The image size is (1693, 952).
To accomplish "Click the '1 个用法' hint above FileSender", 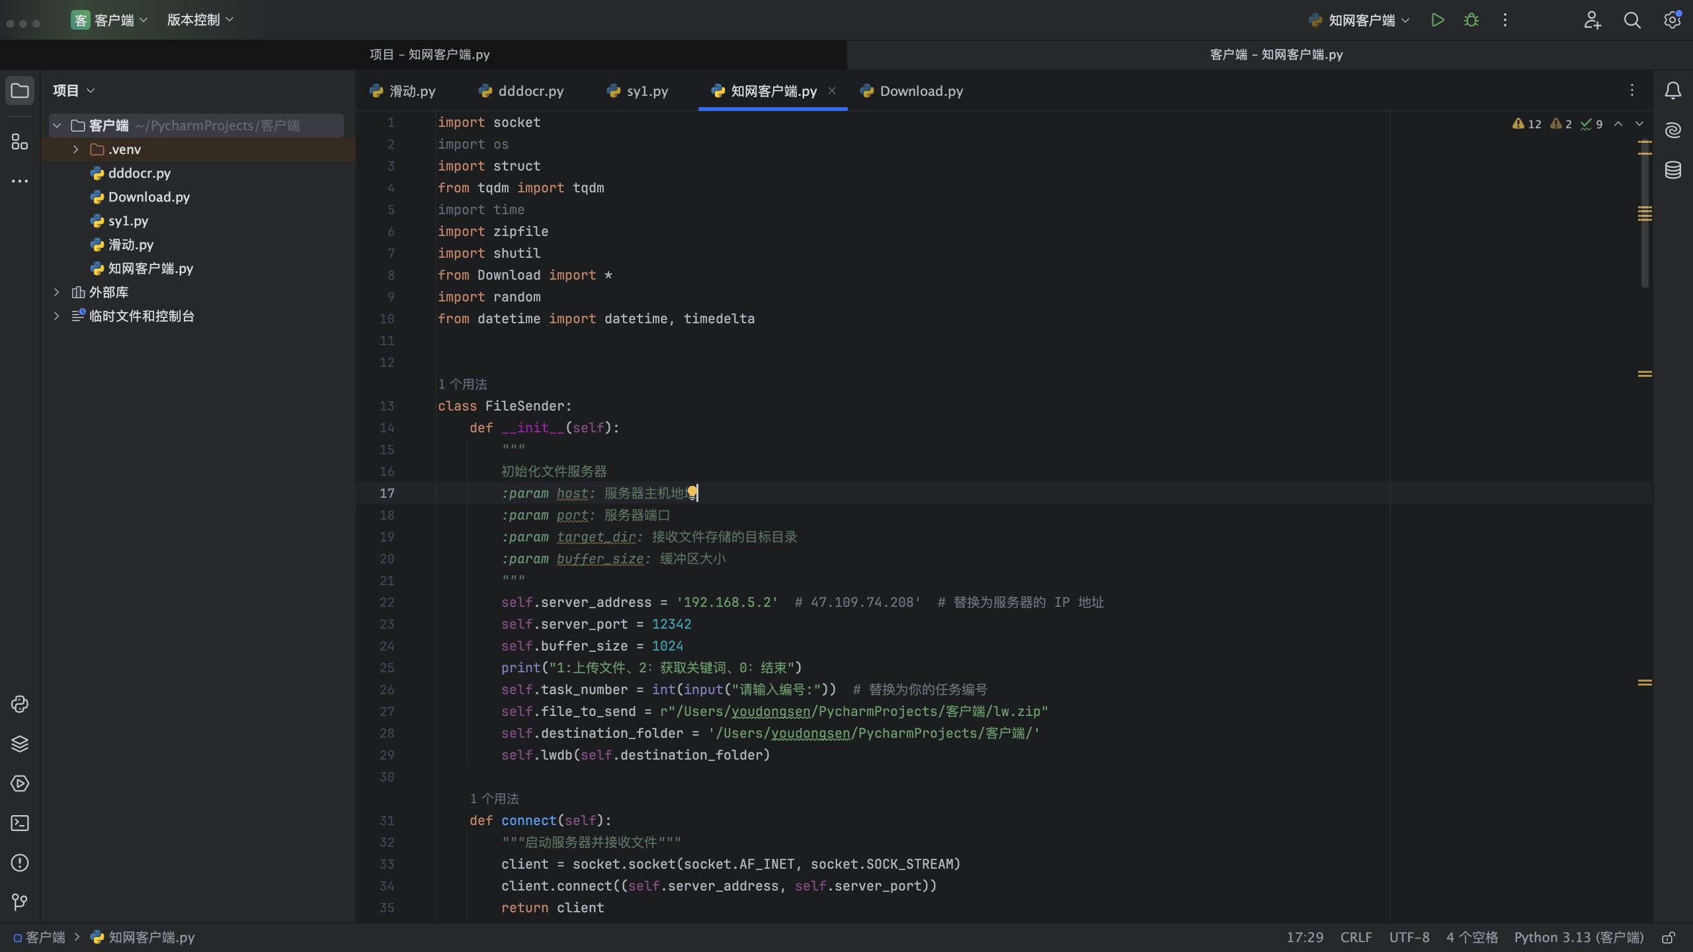I will [x=462, y=384].
